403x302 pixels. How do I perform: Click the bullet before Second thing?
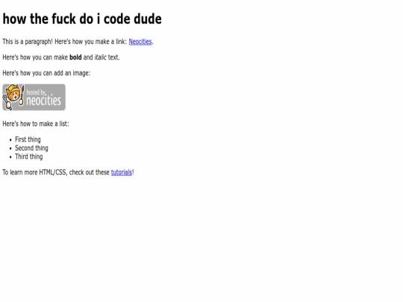10,148
